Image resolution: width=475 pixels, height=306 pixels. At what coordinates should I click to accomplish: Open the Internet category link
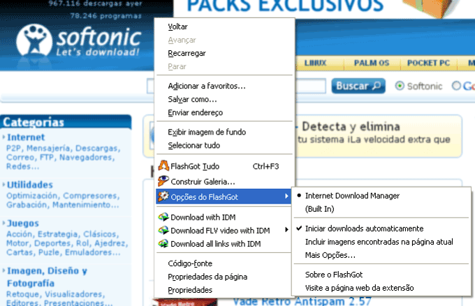(26, 137)
